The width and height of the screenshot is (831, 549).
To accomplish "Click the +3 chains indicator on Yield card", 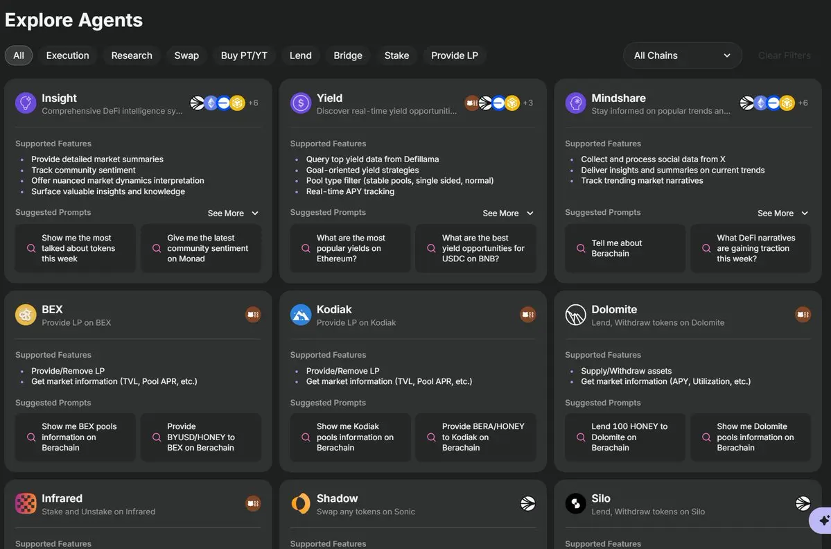I will point(528,103).
